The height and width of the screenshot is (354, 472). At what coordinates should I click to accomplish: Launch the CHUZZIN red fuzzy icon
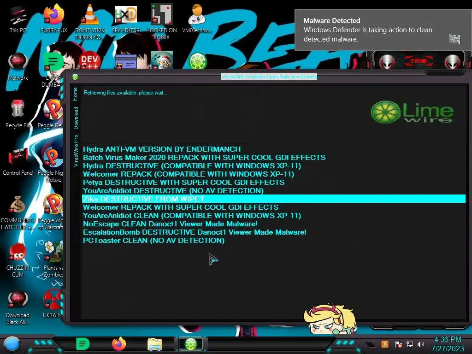tap(18, 260)
